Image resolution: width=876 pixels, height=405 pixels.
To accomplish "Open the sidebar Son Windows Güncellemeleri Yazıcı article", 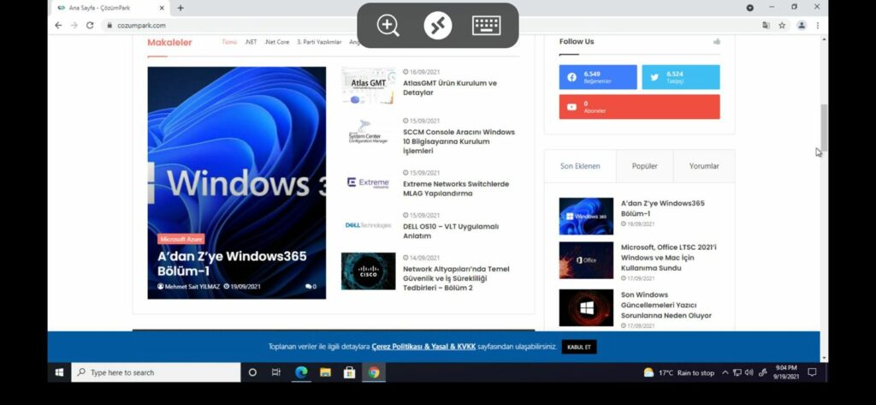I will point(666,305).
